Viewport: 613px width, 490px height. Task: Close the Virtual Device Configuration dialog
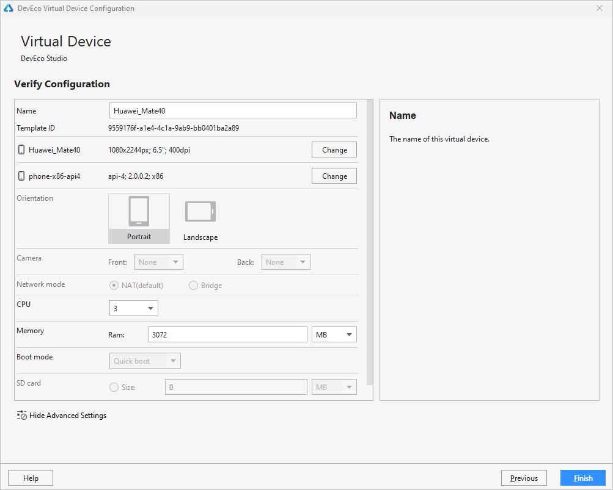[600, 9]
